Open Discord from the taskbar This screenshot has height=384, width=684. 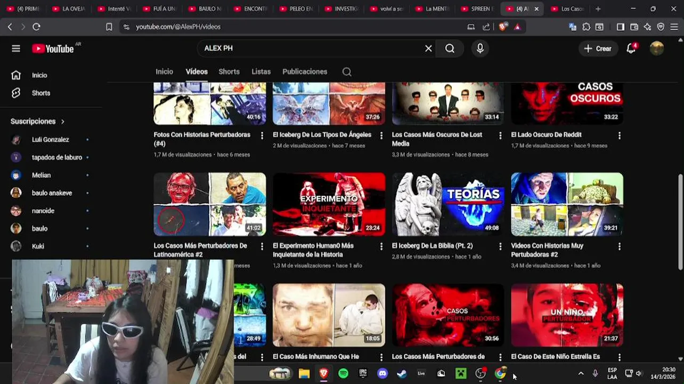point(382,373)
